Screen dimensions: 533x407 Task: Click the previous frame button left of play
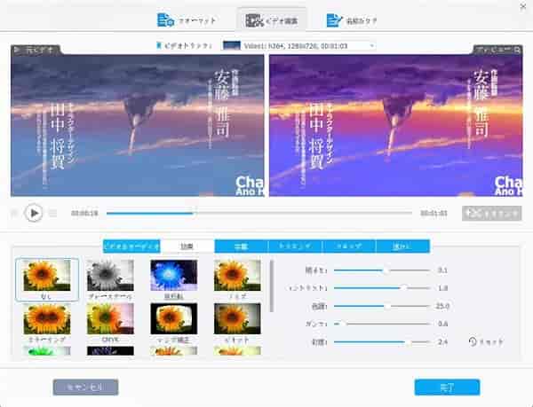(x=15, y=214)
